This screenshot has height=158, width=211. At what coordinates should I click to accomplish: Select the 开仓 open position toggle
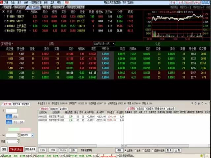(9, 122)
